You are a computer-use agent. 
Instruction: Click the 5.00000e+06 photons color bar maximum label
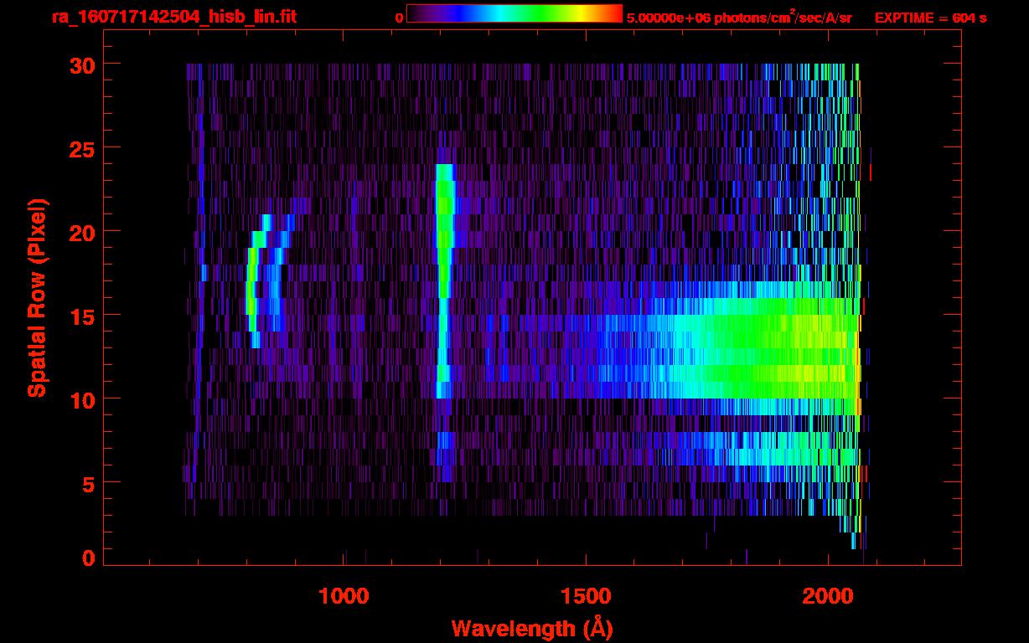[739, 18]
